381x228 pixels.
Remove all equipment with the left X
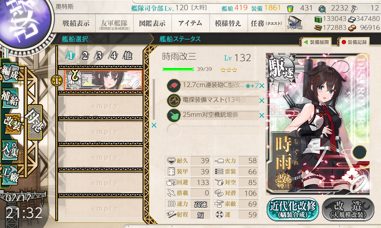point(154,125)
